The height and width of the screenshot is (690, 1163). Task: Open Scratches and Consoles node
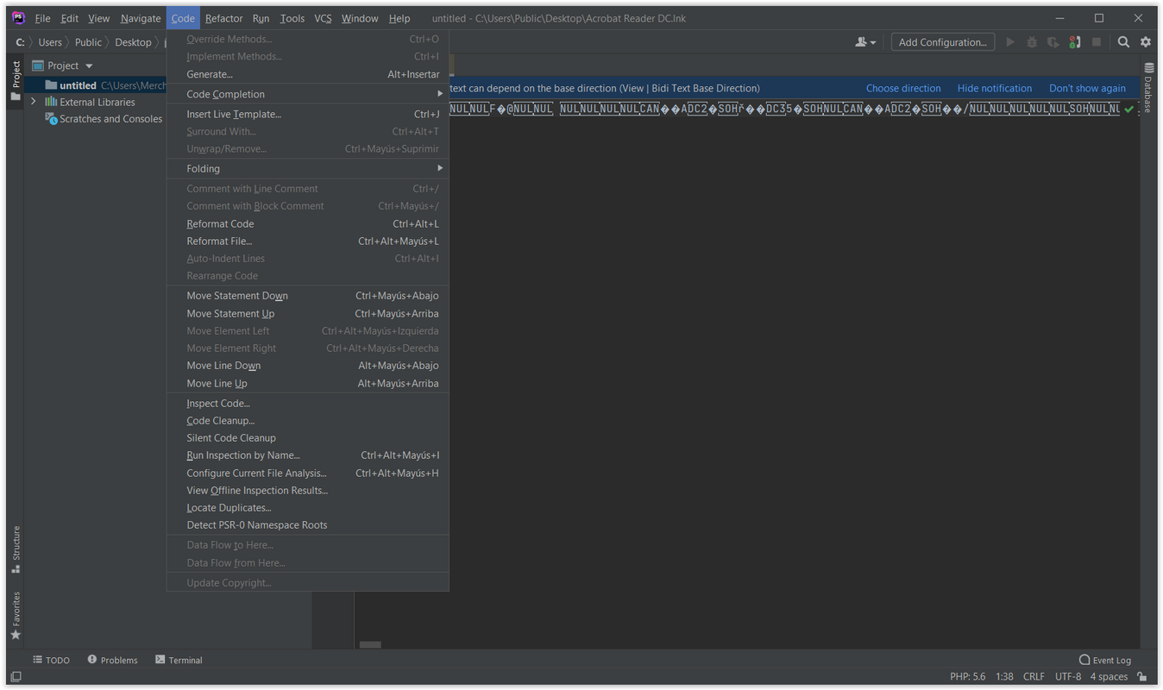pos(104,119)
